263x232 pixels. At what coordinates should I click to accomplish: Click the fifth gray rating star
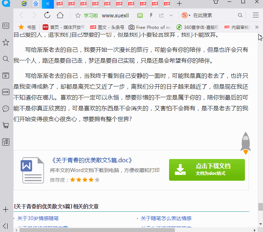[97, 180]
